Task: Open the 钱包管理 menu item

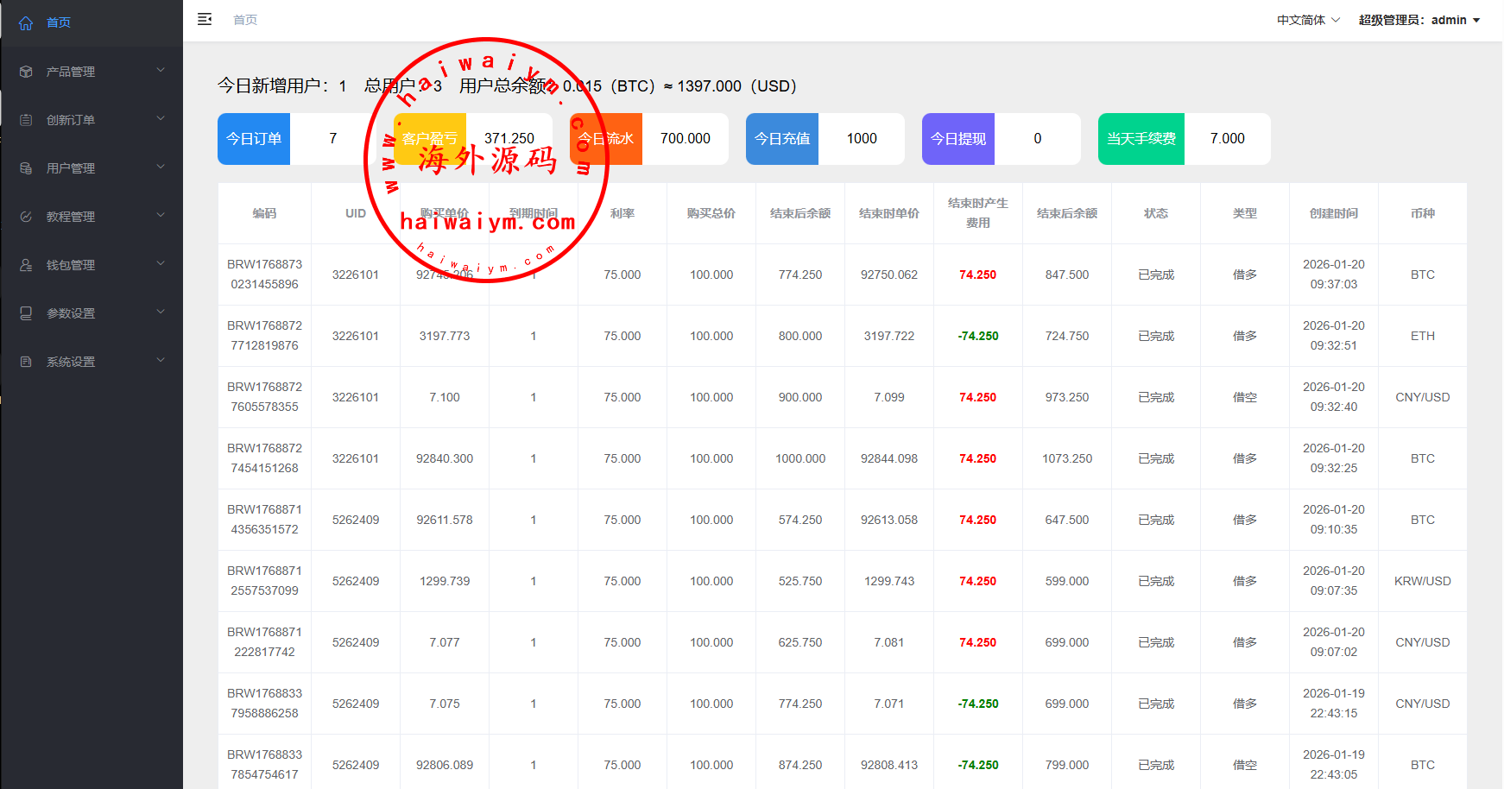Action: click(x=71, y=265)
